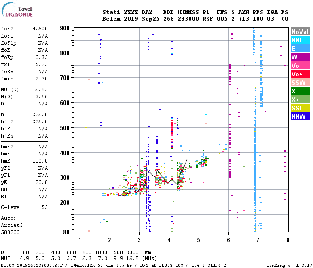Click the M(D) value 3.66
This screenshot has width=313, height=268.
[x=42, y=97]
